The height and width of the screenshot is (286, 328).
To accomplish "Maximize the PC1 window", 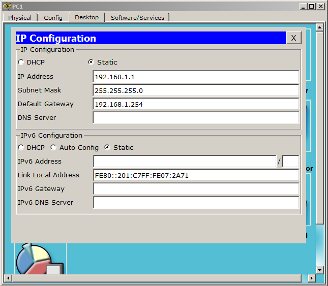I will (312, 7).
